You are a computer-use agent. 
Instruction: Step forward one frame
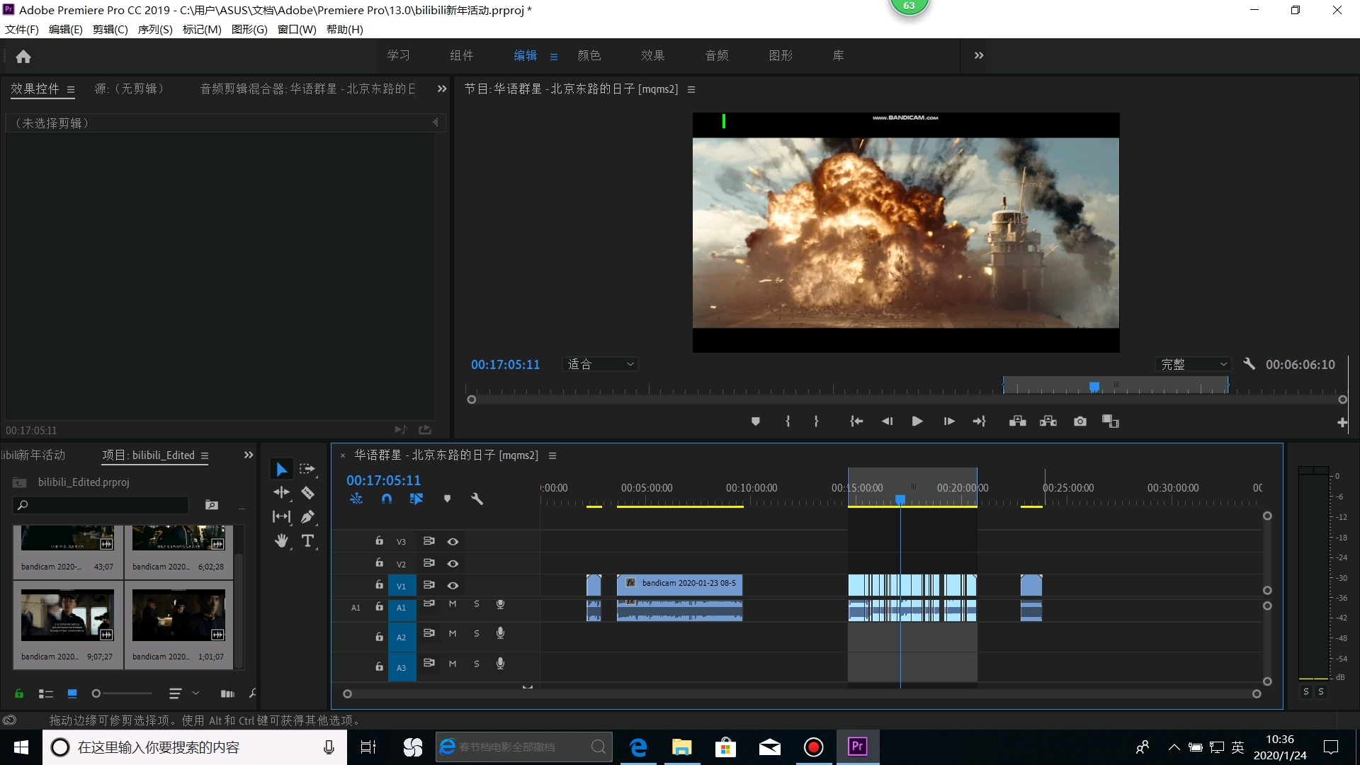(x=949, y=421)
